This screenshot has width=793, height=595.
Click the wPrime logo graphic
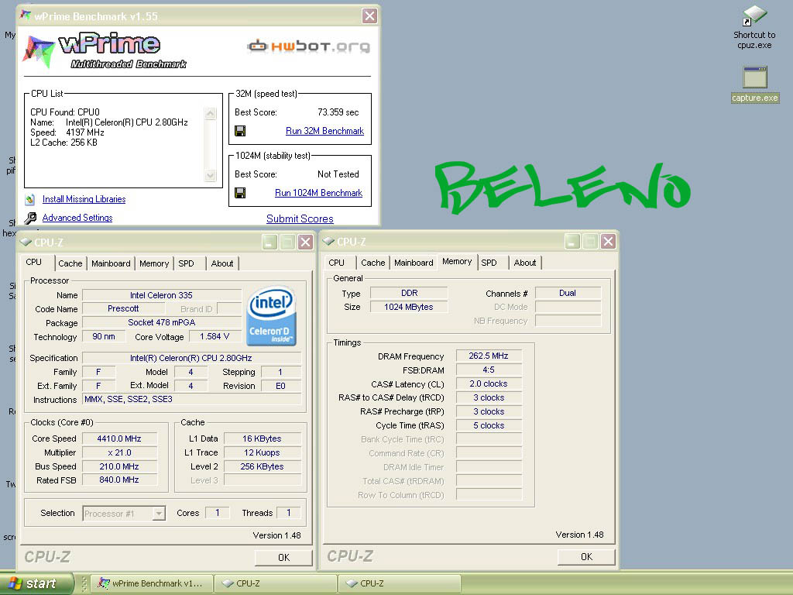[105, 50]
